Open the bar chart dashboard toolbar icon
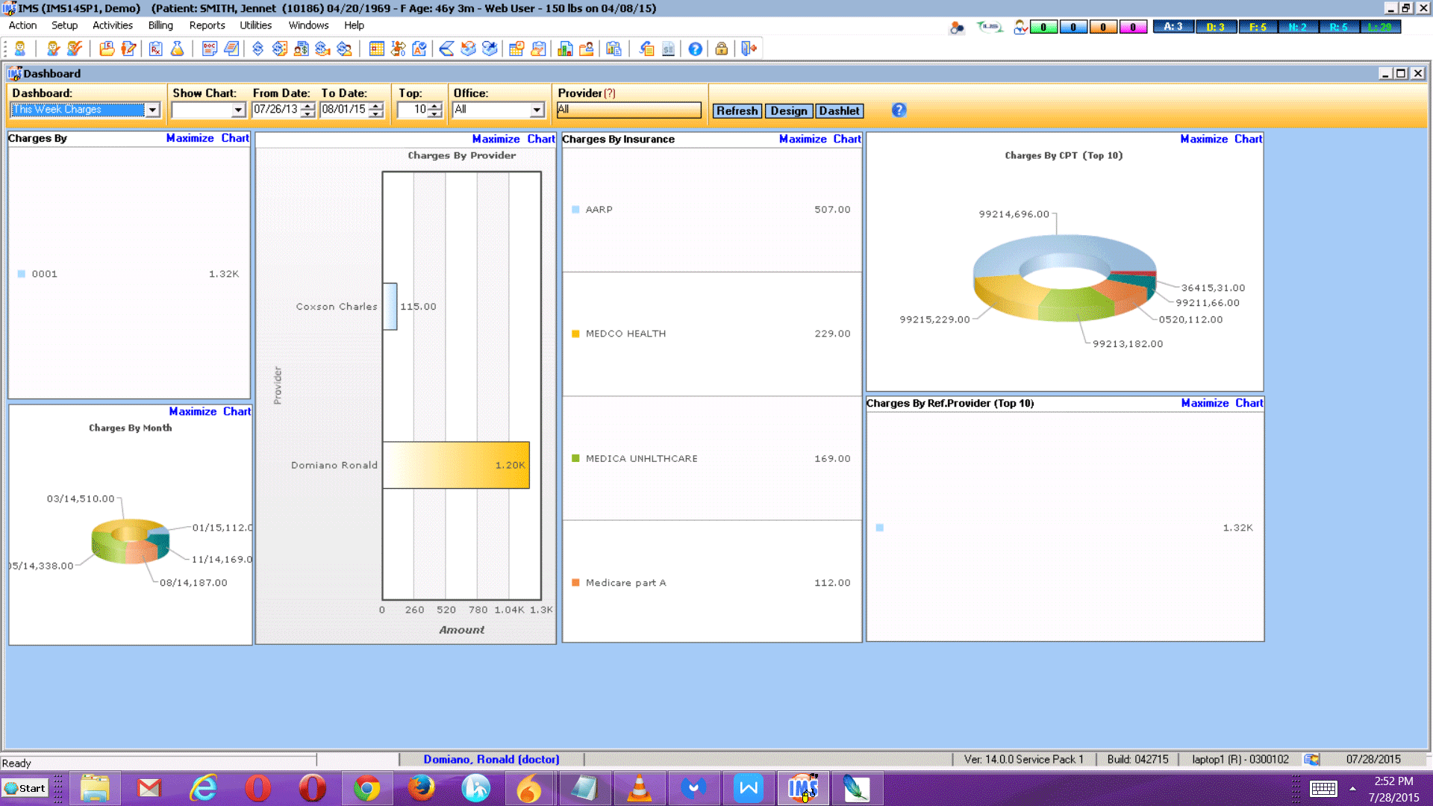 (x=565, y=49)
